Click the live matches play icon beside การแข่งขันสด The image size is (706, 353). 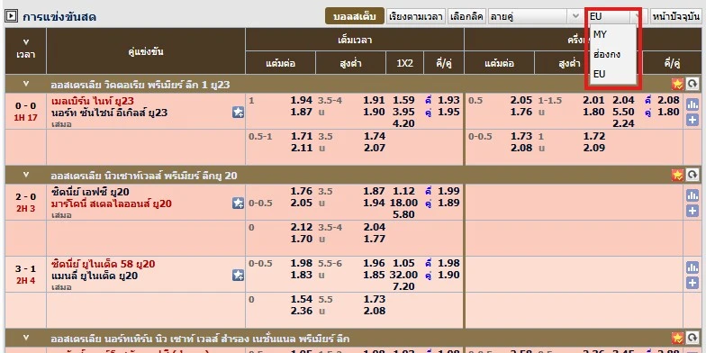(x=11, y=17)
